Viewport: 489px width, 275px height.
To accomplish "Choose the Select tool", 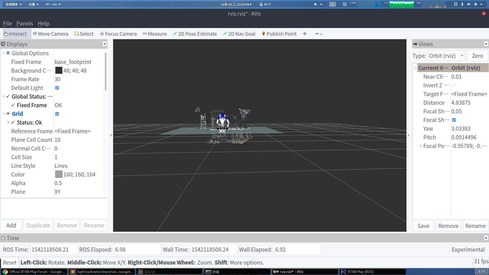I will (84, 34).
